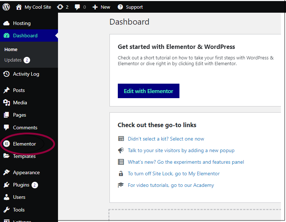This screenshot has width=286, height=222.
Task: Click the Posts pushpin icon
Action: click(x=7, y=90)
